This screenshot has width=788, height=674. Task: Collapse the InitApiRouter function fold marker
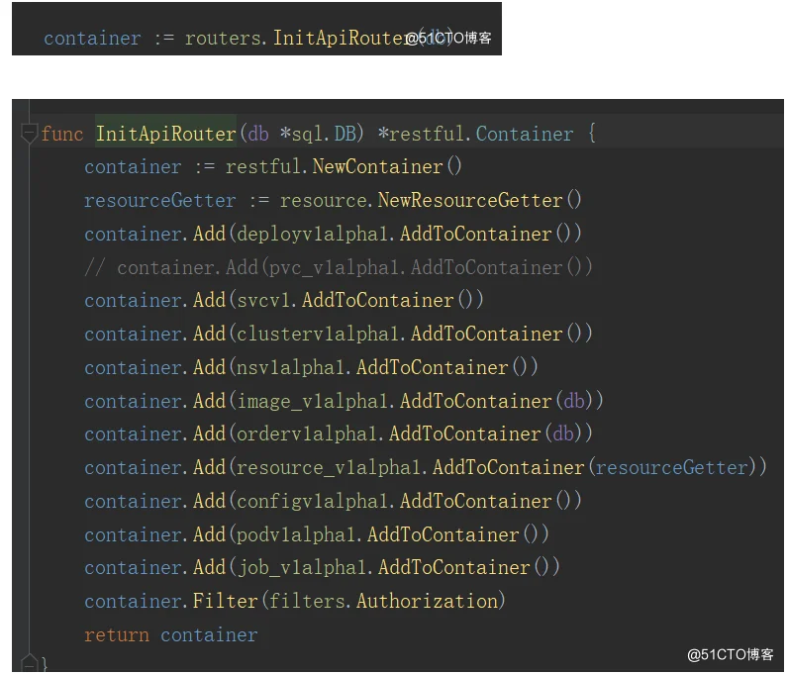click(29, 134)
